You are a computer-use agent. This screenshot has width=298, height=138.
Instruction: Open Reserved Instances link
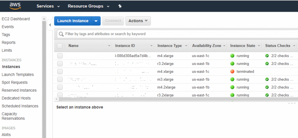(x=19, y=90)
